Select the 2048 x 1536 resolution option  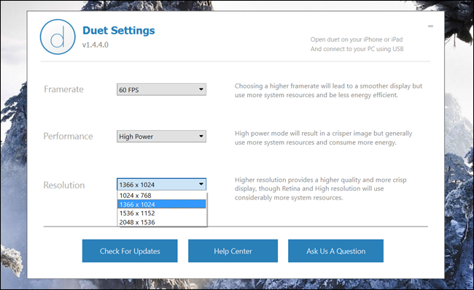click(x=162, y=222)
